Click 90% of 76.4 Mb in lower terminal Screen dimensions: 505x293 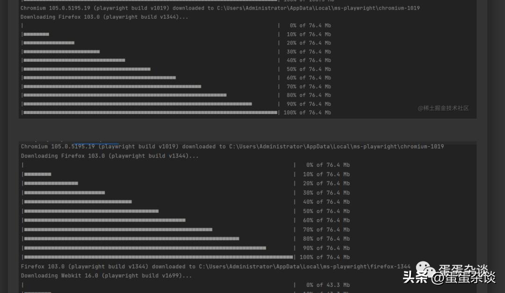tap(326, 248)
